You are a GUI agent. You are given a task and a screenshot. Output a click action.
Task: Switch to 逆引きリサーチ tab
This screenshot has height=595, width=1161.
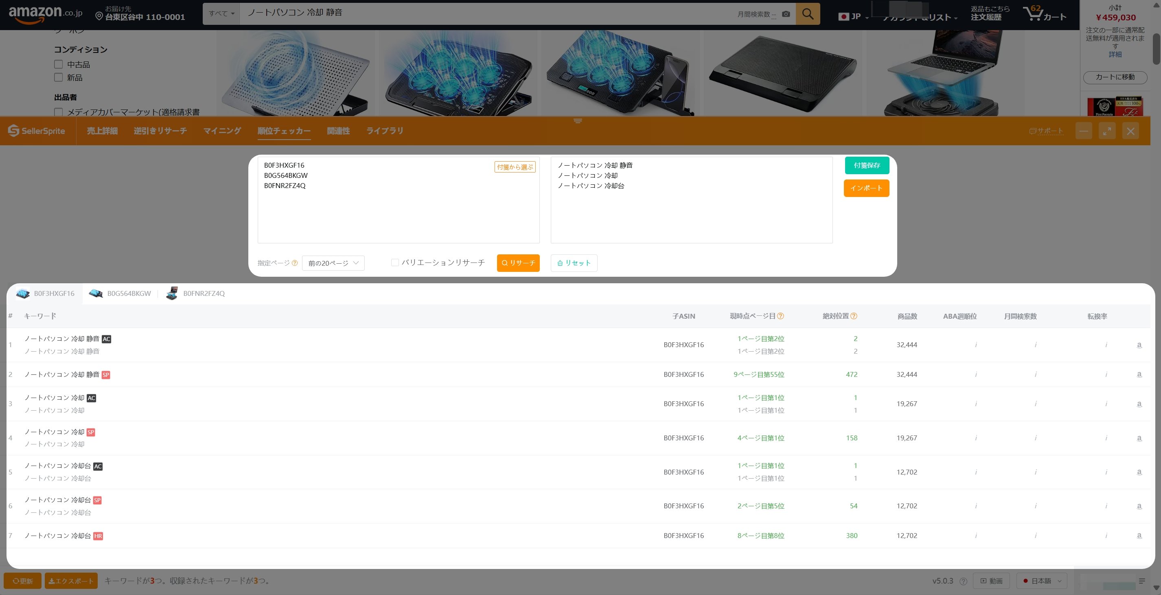pos(160,131)
